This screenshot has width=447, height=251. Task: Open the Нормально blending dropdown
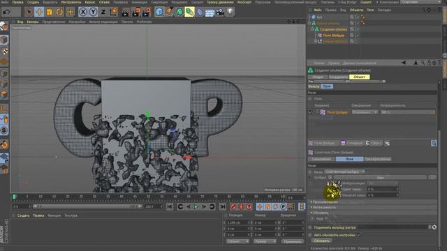coord(365,112)
